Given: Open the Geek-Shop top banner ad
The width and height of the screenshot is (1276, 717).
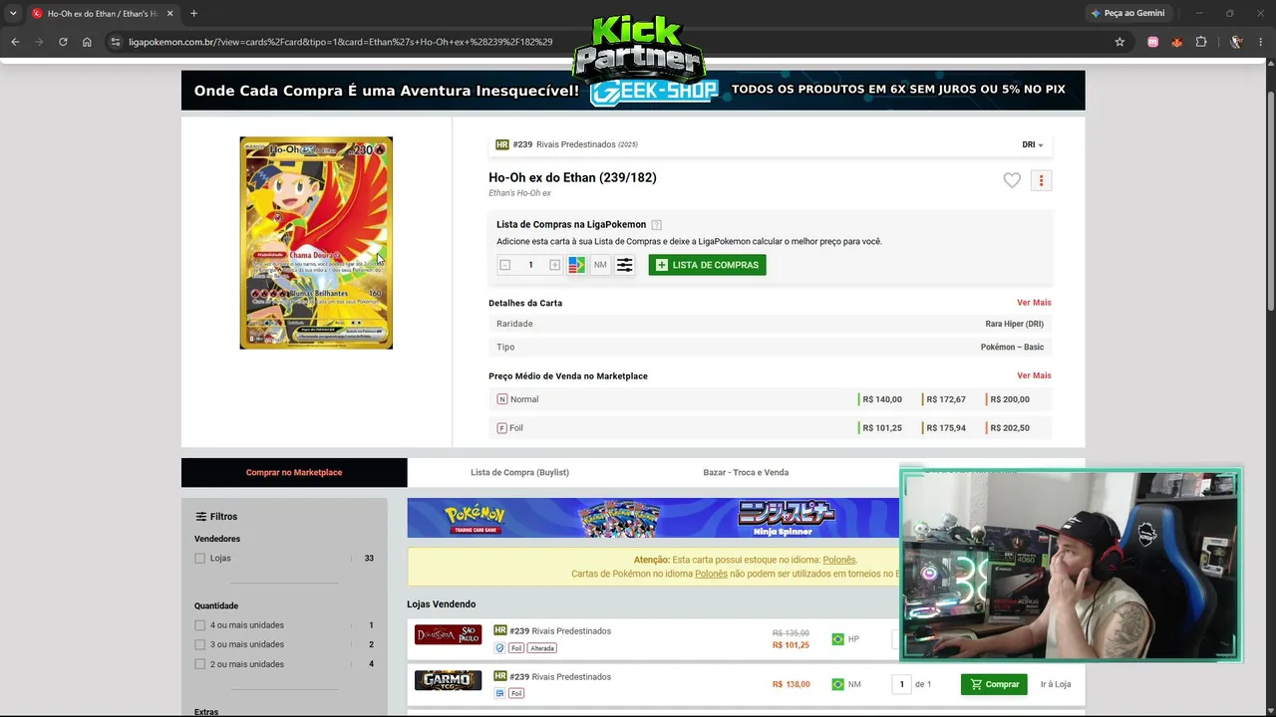Looking at the screenshot, I should (x=633, y=90).
